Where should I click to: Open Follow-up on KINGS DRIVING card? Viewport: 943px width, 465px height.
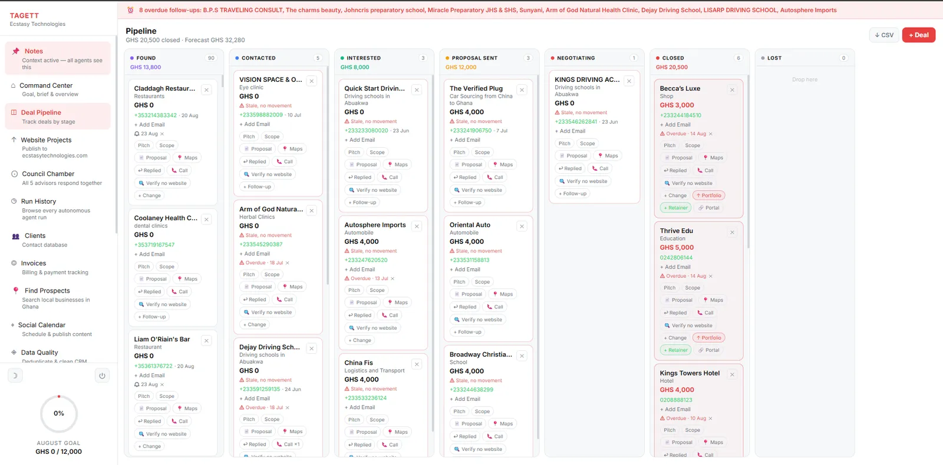coord(572,194)
